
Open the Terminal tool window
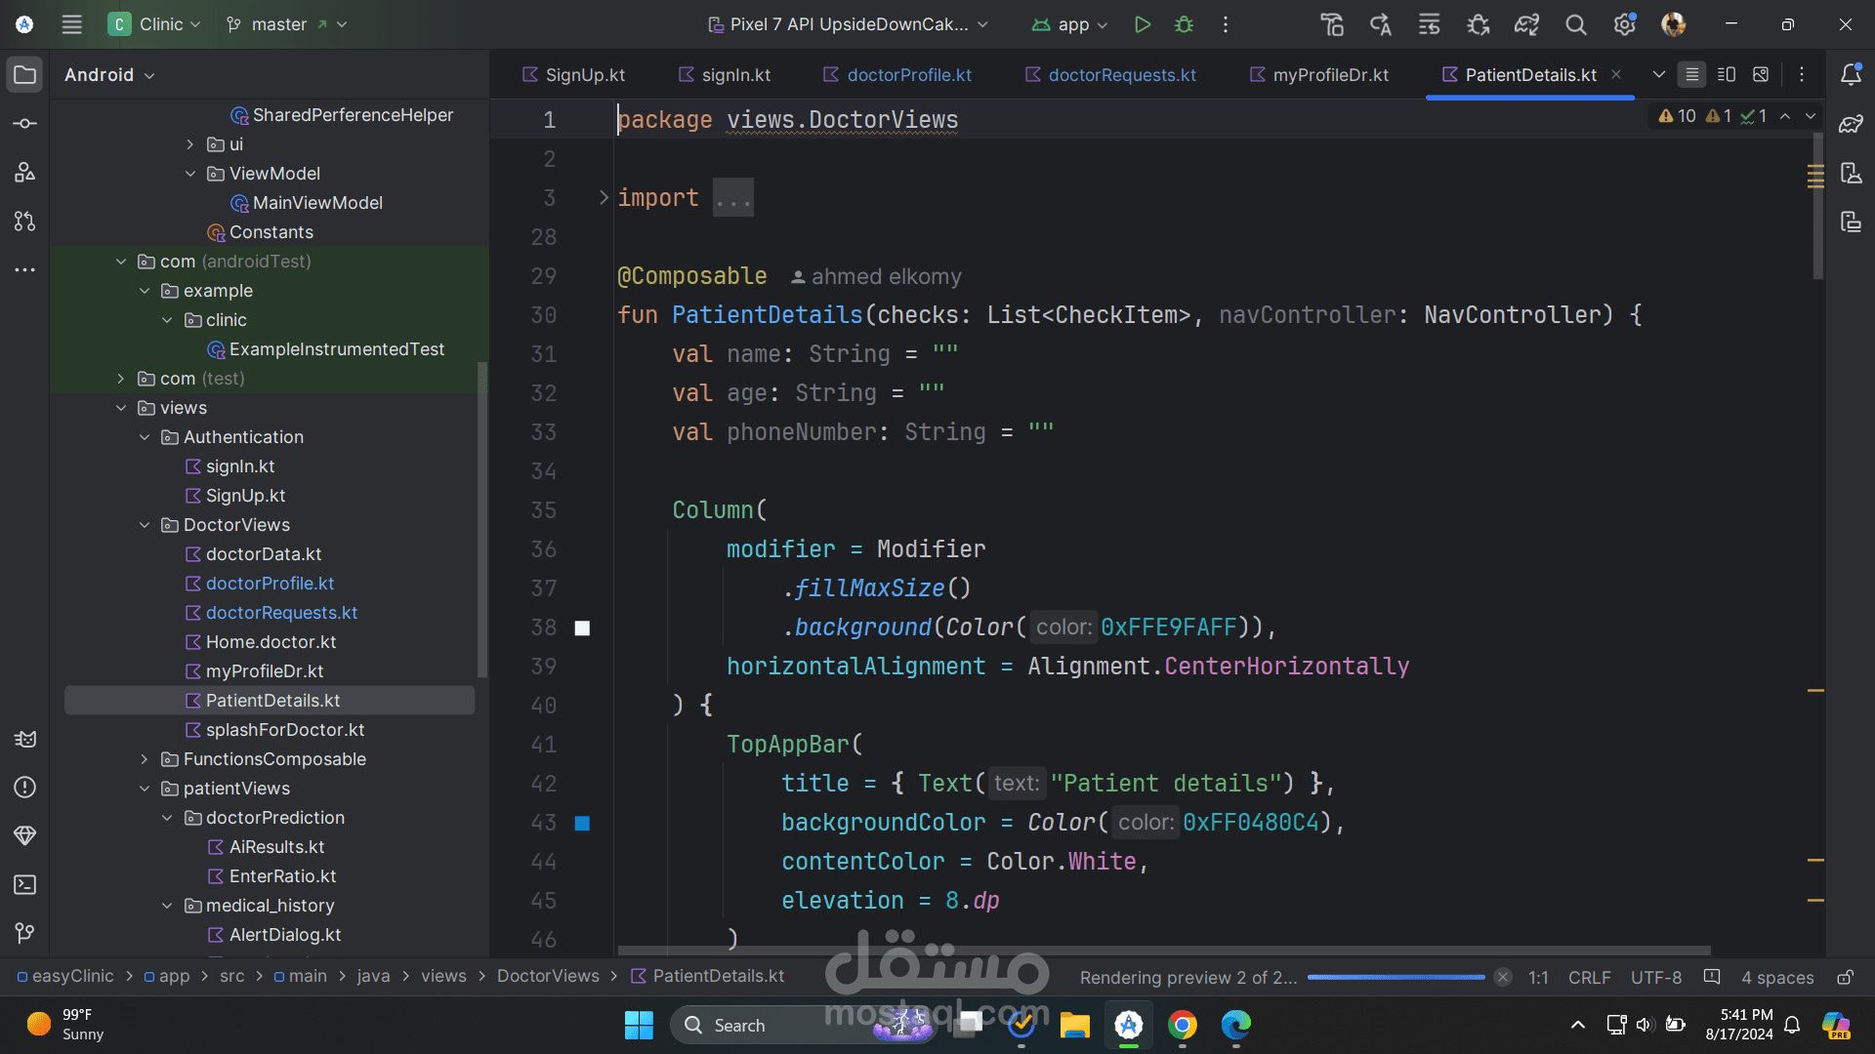25,885
